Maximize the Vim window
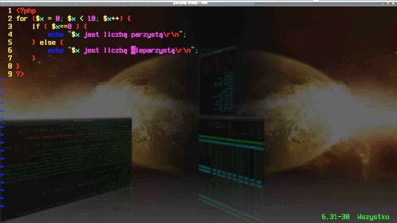This screenshot has height=223, width=397. 388,3
